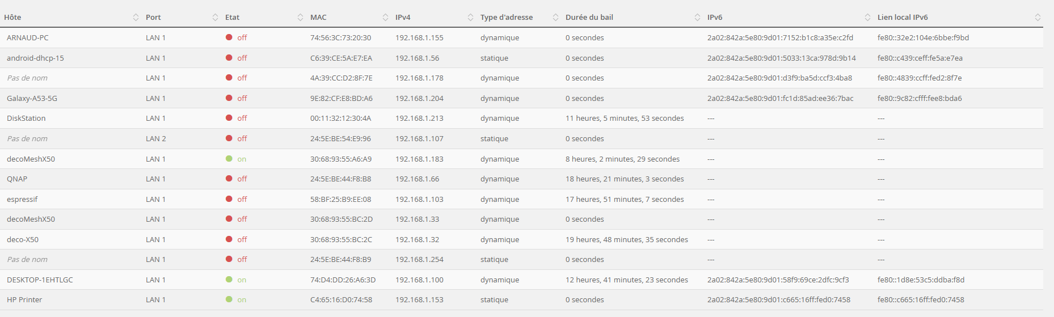Viewport: 1054px width, 317px height.
Task: Click the espressif MAC address 58:BF:25:B9:EE:08
Action: click(340, 199)
